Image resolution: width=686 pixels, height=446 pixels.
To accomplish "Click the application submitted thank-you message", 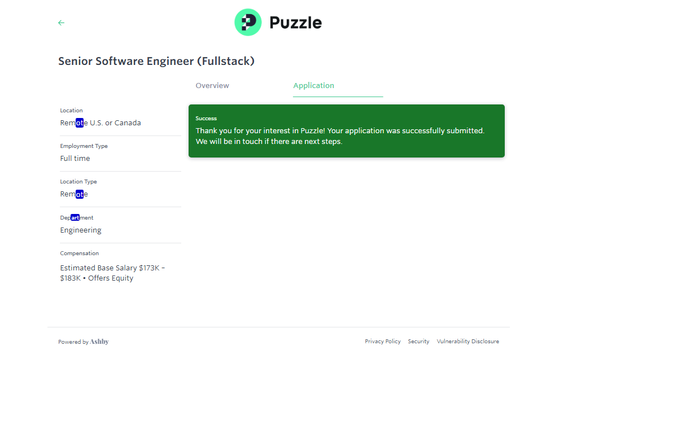I will click(340, 136).
